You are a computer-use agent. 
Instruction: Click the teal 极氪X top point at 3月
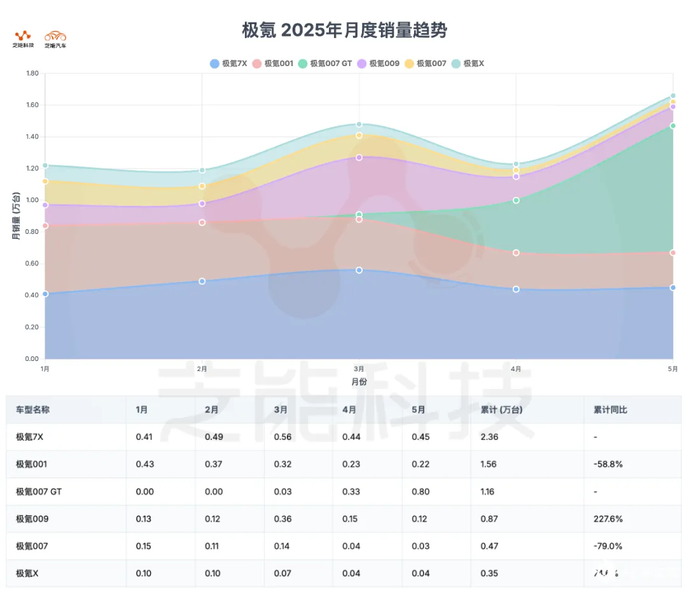click(359, 125)
